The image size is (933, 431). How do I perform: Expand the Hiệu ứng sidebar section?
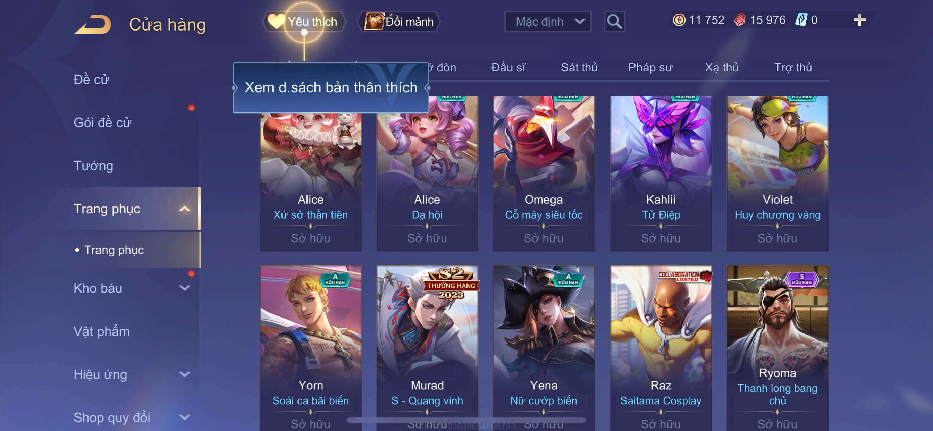[185, 374]
